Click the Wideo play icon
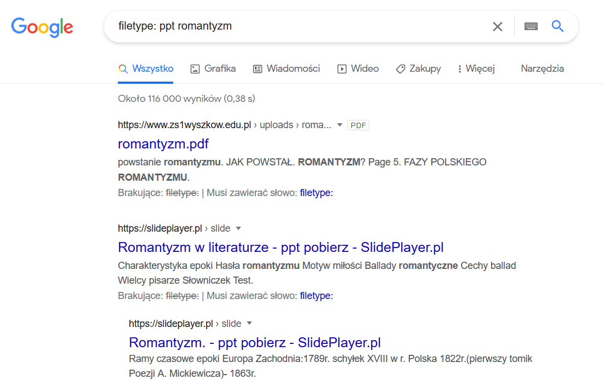Image resolution: width=604 pixels, height=391 pixels. point(341,69)
